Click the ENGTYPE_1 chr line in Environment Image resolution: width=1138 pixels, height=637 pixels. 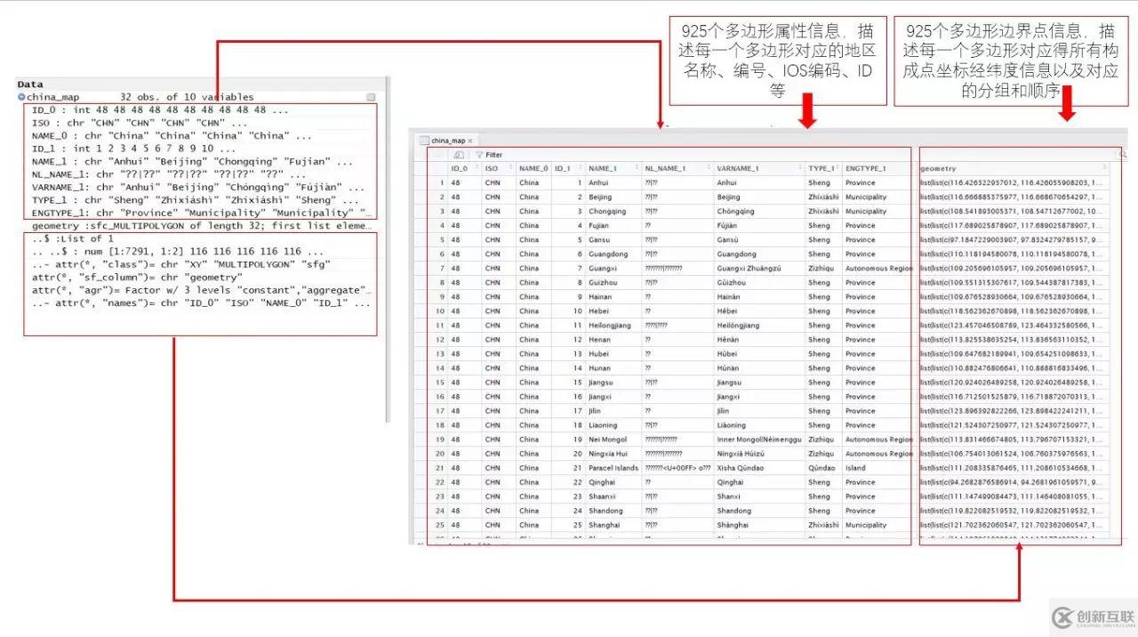click(x=201, y=214)
